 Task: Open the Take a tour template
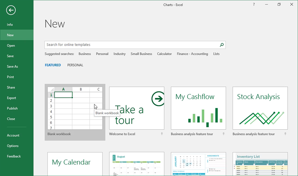(137, 108)
